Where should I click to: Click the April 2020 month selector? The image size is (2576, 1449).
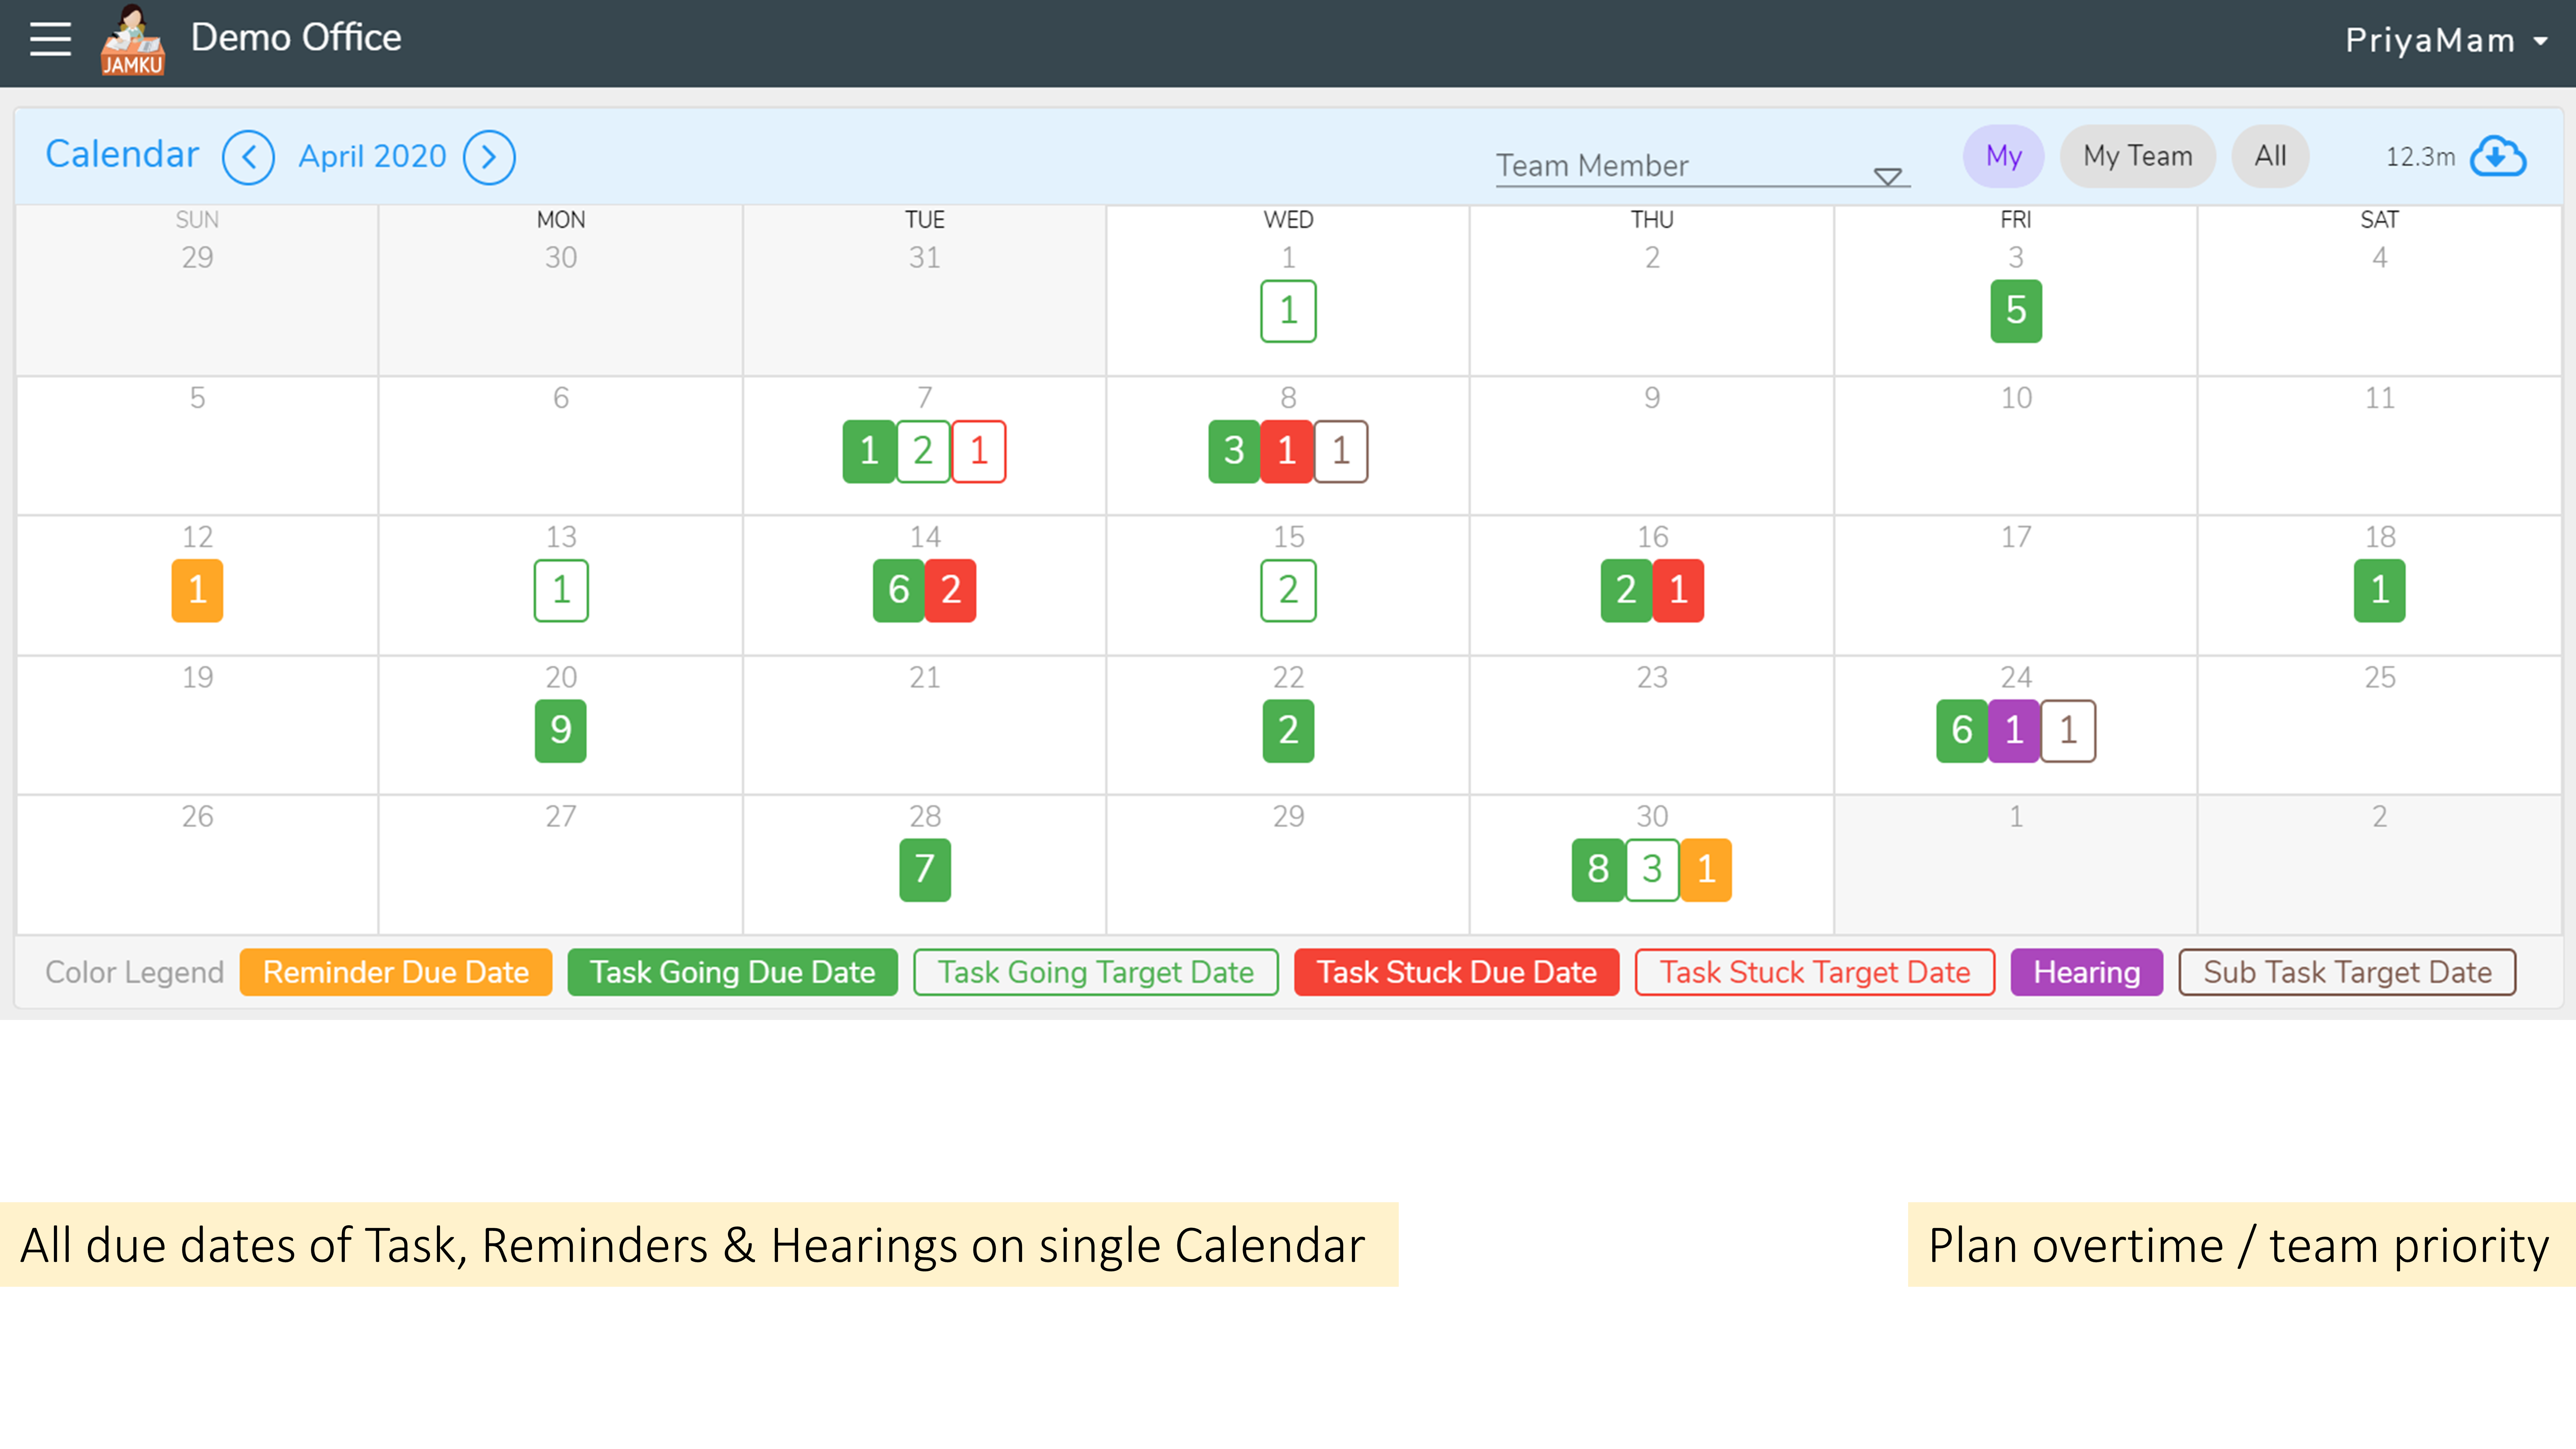click(372, 157)
